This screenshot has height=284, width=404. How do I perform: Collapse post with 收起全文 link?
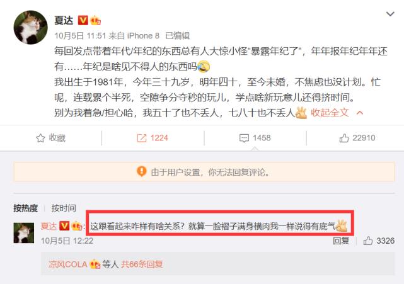tap(330, 113)
